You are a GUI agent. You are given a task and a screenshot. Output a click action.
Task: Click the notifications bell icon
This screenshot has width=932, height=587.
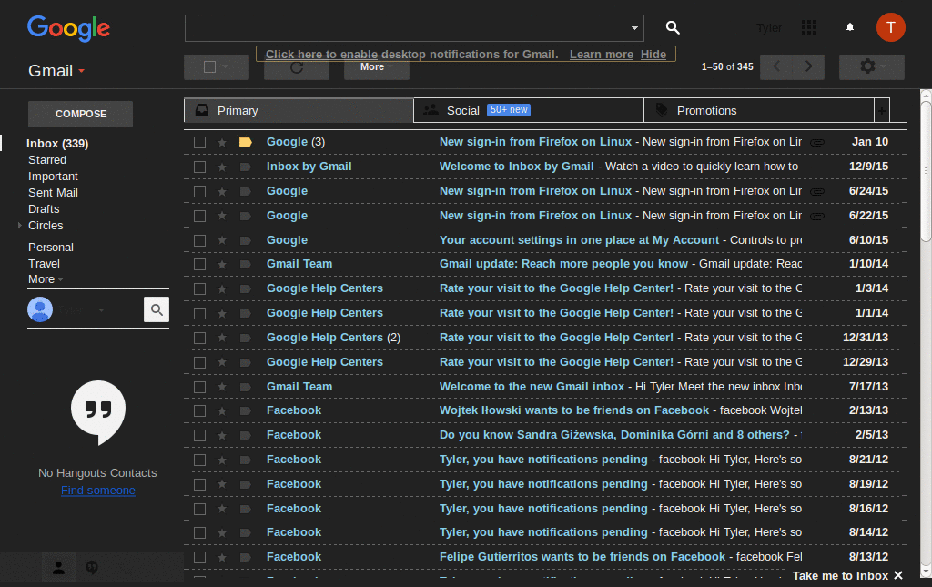point(849,27)
